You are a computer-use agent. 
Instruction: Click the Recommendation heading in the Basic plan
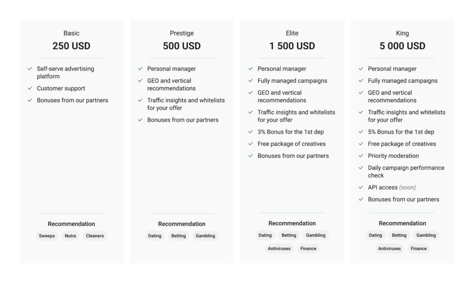71,224
